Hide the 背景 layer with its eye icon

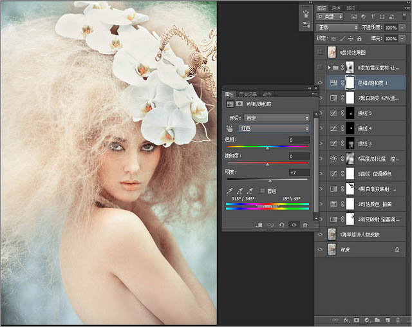pos(321,248)
